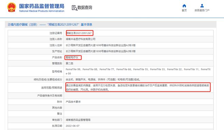Select company name 湖南半岛医疗科技有限公司
Viewport: 224px width, 130px height.
click(x=80, y=39)
